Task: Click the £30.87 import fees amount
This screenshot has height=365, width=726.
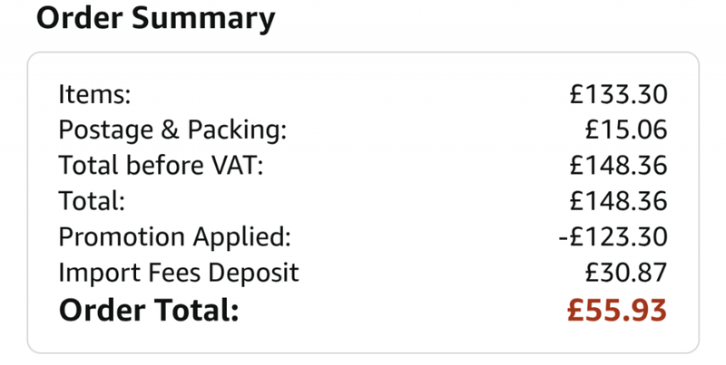Action: (626, 272)
